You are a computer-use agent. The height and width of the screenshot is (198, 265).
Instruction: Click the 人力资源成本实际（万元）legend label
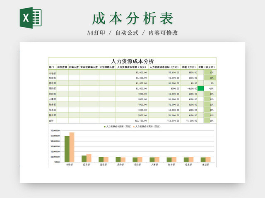[x=148, y=127]
